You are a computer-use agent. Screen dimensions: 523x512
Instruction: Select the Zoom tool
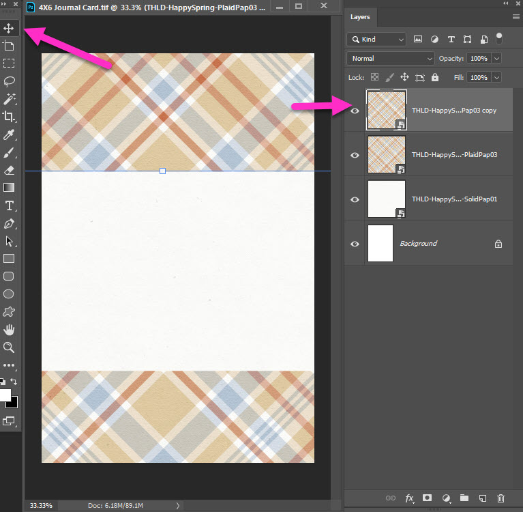tap(9, 347)
